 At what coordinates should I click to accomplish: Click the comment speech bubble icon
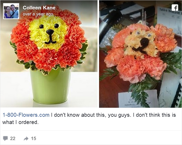5,139
